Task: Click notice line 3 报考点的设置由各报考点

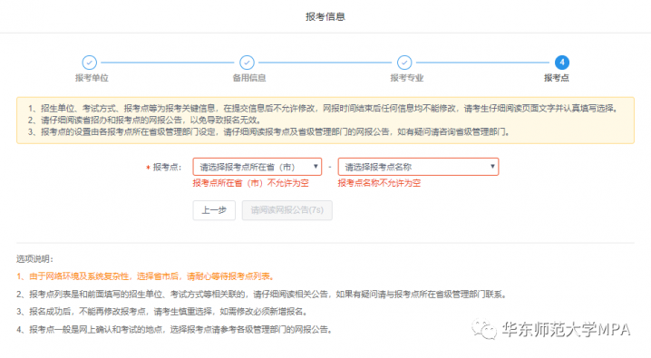Action: click(x=269, y=132)
